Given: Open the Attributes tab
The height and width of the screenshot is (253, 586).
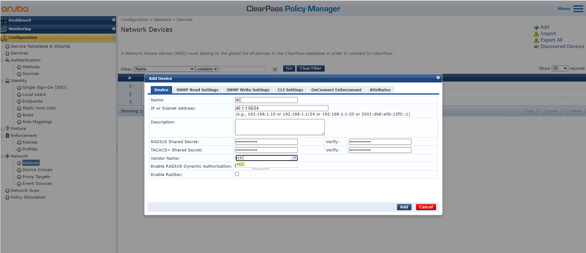Looking at the screenshot, I should (380, 90).
